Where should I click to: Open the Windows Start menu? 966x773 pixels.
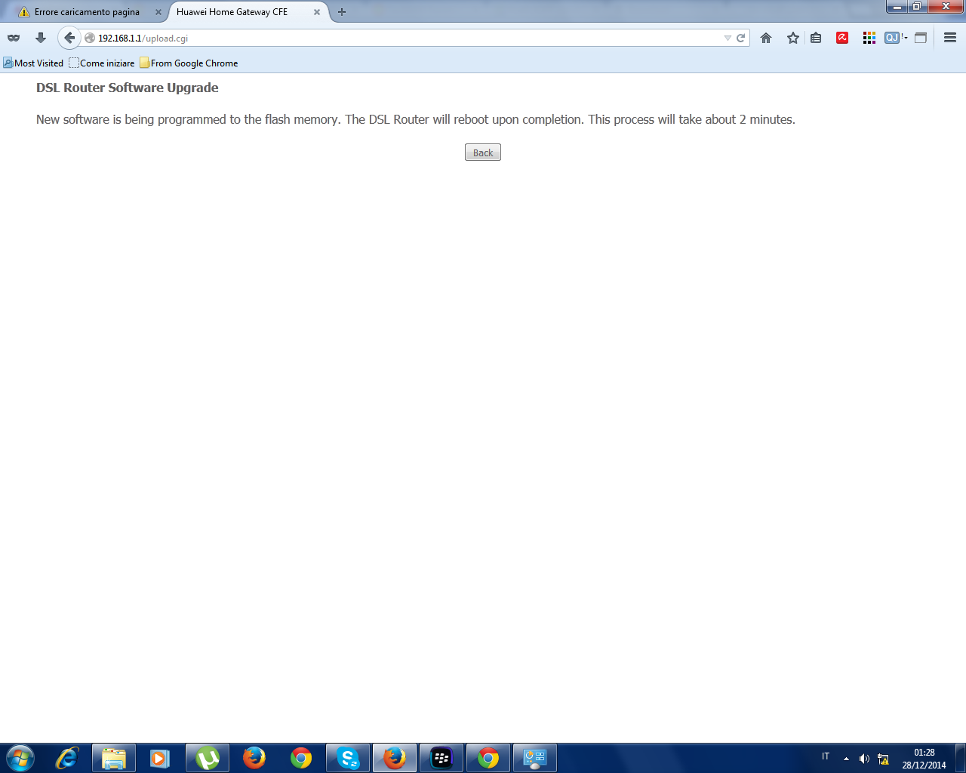pos(20,758)
